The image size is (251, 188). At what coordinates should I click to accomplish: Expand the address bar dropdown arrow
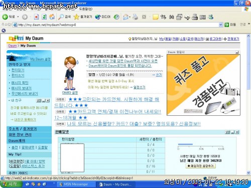(221, 25)
